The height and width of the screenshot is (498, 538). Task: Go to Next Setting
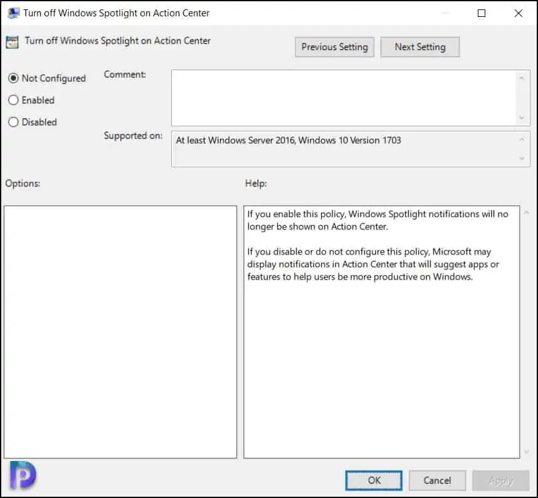420,47
